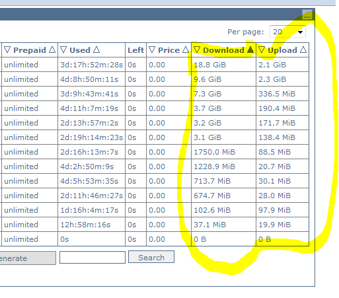
Task: Sort Prepaid column ascending with up triangle
Action: [x=52, y=50]
